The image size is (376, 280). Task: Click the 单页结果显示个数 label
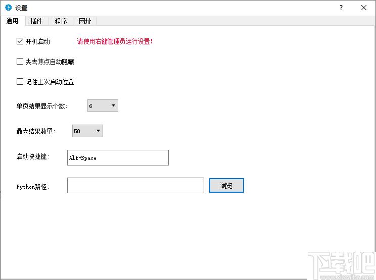[42, 106]
